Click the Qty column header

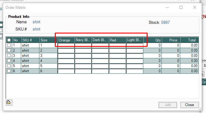coord(152,40)
